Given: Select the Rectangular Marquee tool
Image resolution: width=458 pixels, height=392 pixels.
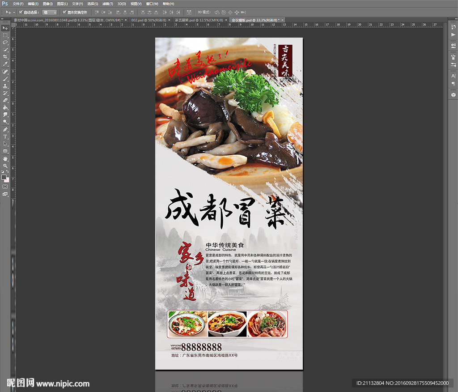Looking at the screenshot, I should pyautogui.click(x=5, y=35).
